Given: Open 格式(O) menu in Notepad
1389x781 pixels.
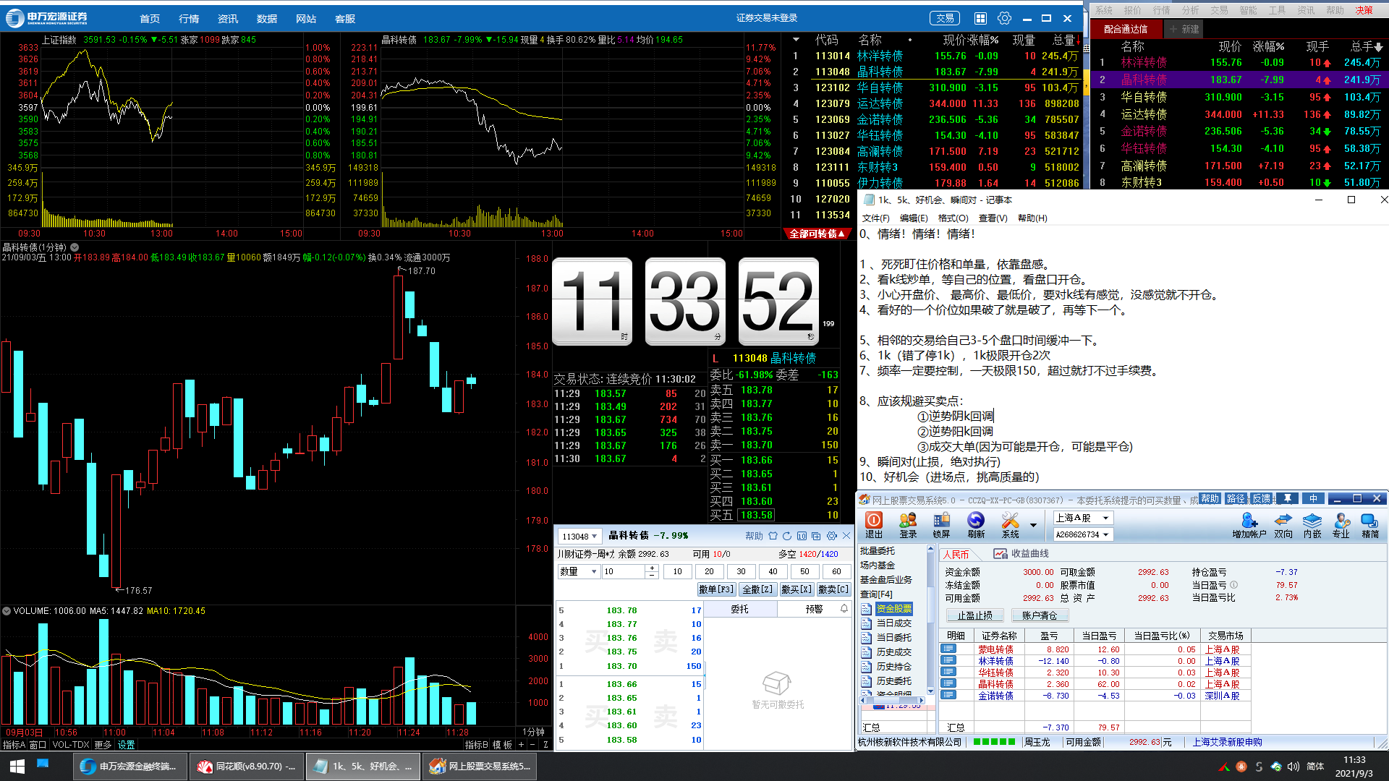Looking at the screenshot, I should point(953,218).
